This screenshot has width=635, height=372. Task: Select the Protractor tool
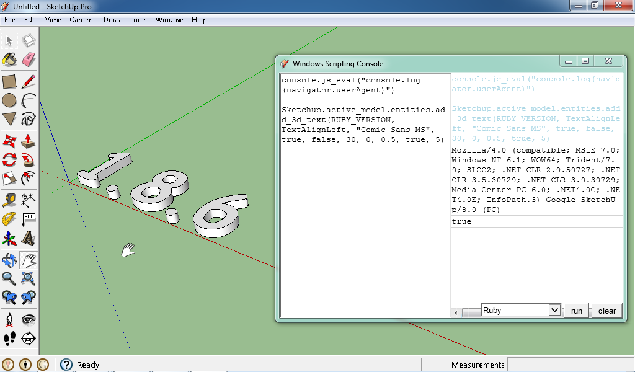tap(9, 219)
